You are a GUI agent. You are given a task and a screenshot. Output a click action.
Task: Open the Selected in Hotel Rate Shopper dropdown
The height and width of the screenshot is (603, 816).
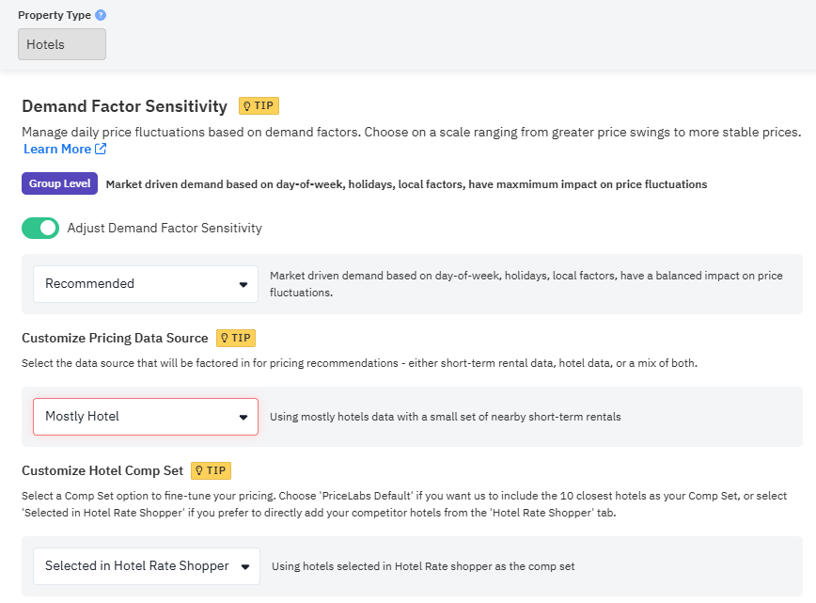pyautogui.click(x=147, y=566)
